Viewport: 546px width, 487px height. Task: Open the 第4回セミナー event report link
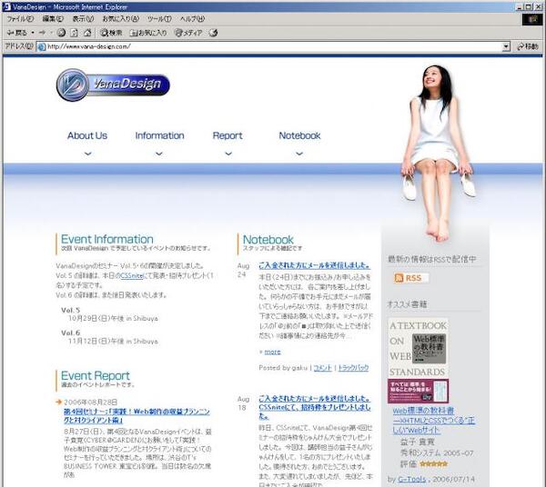(136, 416)
